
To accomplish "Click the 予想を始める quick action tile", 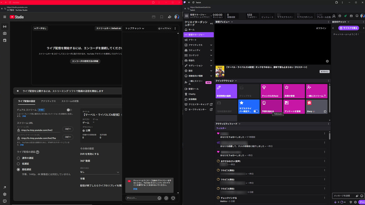I will (x=271, y=107).
